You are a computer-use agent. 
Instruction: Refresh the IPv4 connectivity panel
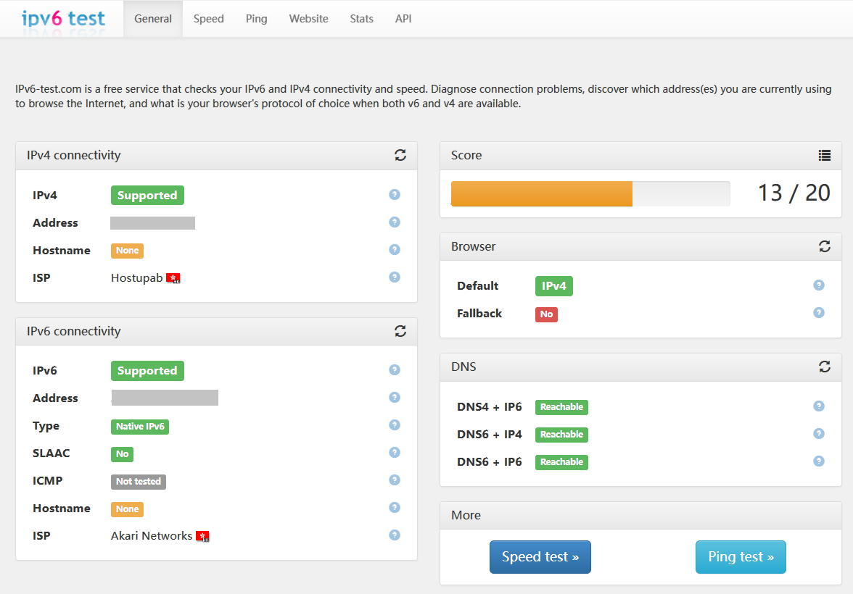(400, 155)
